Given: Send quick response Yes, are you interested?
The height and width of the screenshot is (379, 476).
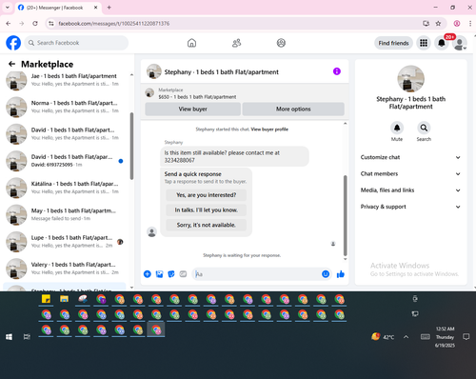Looking at the screenshot, I should pyautogui.click(x=207, y=195).
